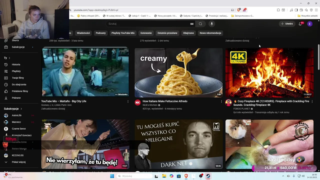Select the Playlisty YouTube Mix chip
Viewport: 320px width, 180px height.
[123, 33]
